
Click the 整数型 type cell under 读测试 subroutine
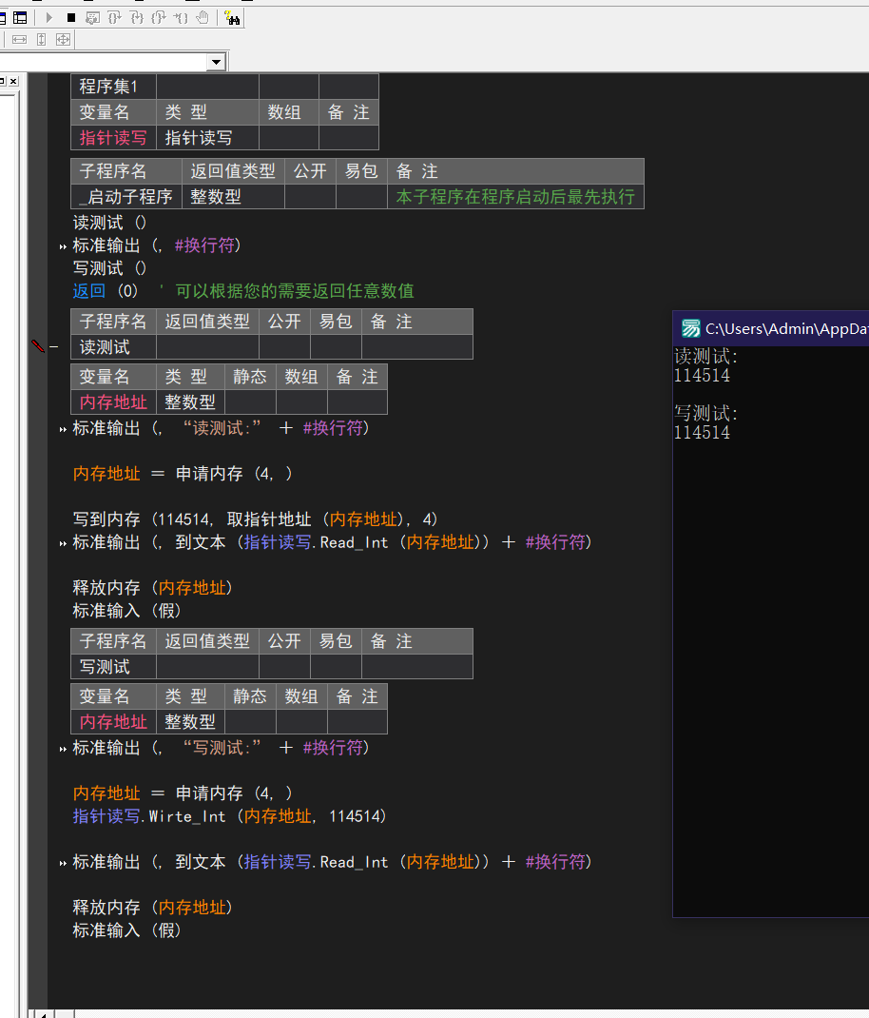(191, 402)
